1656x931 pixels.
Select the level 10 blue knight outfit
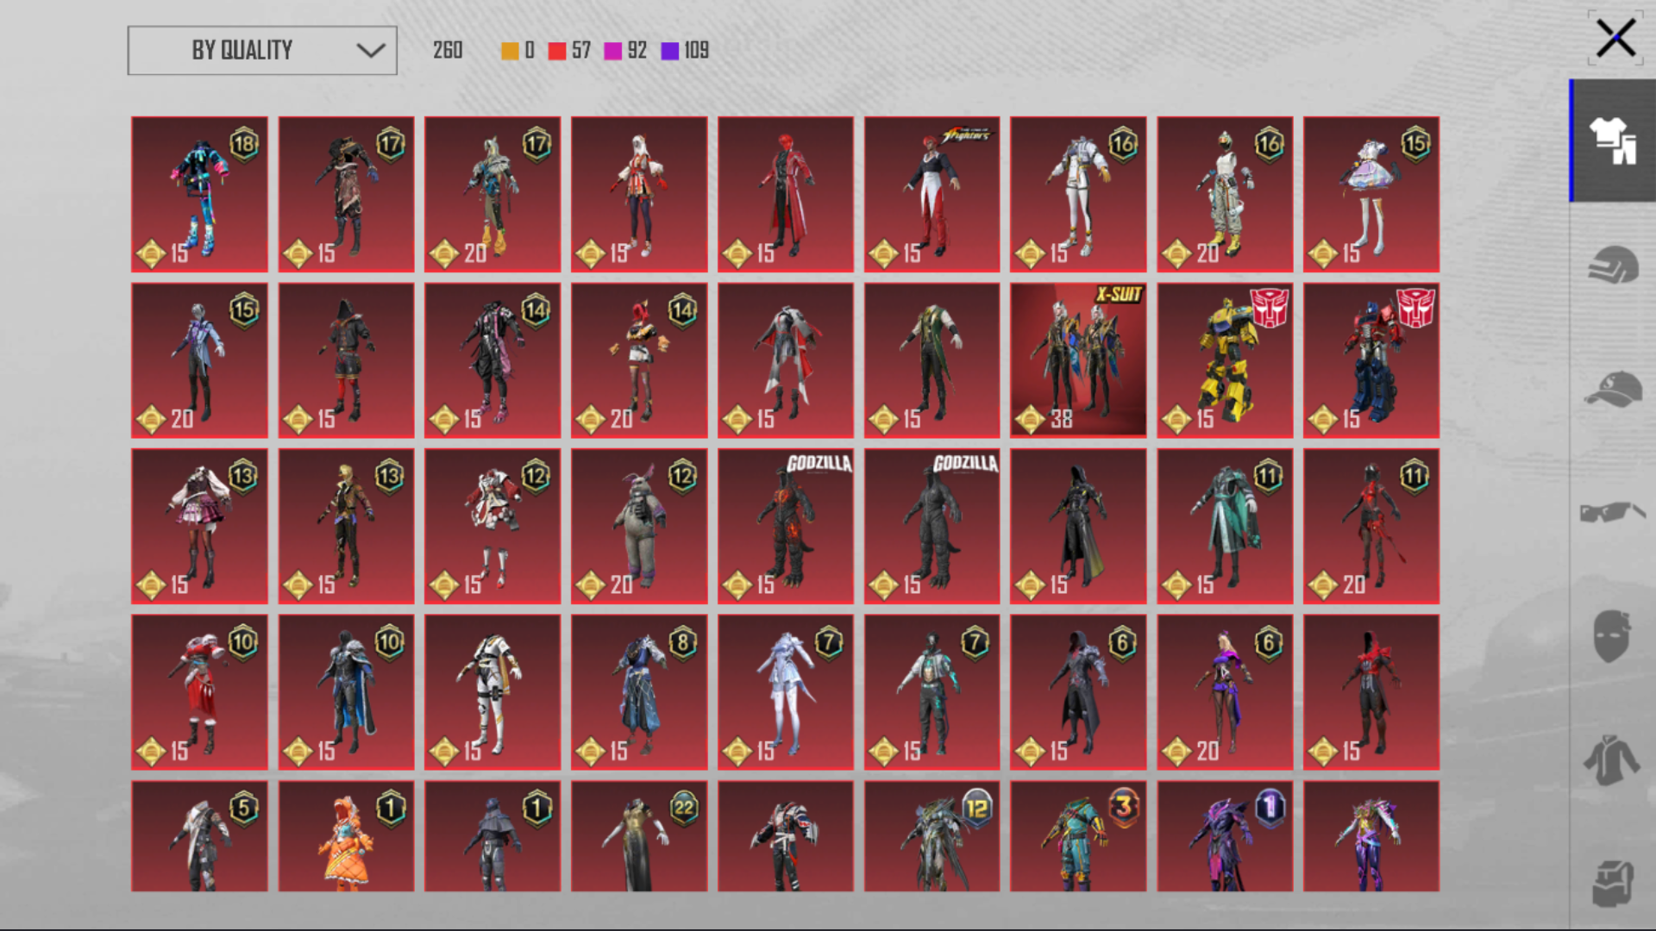(346, 692)
